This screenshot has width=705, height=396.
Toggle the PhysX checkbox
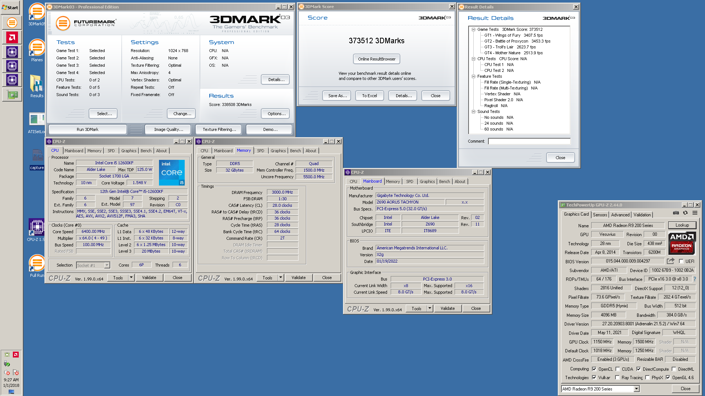[647, 378]
